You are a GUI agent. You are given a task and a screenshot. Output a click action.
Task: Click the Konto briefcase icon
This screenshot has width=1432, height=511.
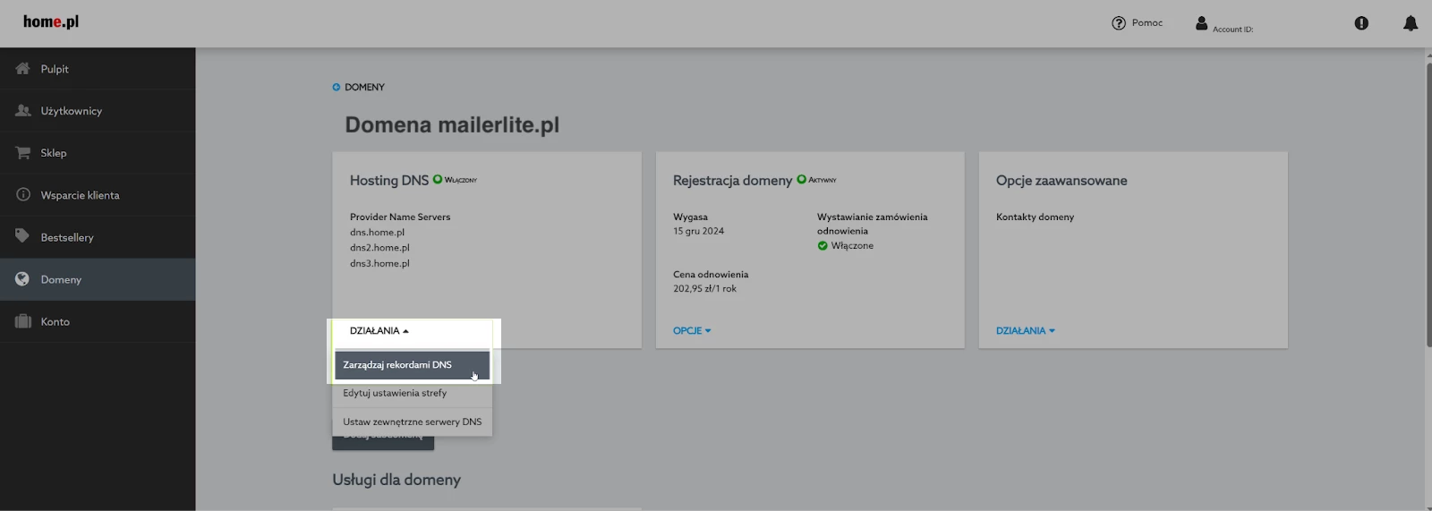tap(23, 321)
